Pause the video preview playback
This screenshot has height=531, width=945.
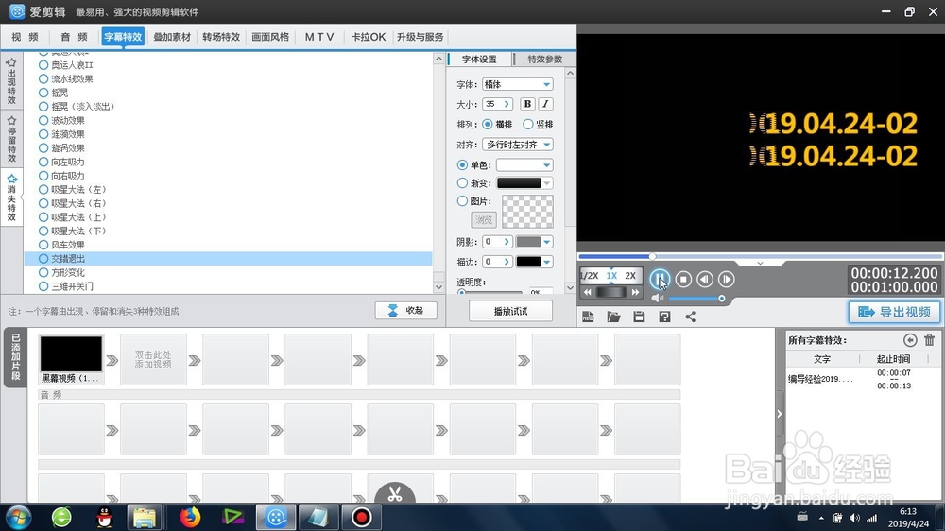660,279
